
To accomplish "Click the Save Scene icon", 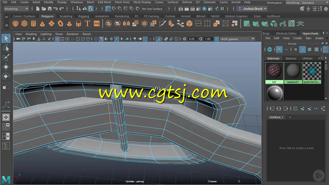I will tap(49, 9).
